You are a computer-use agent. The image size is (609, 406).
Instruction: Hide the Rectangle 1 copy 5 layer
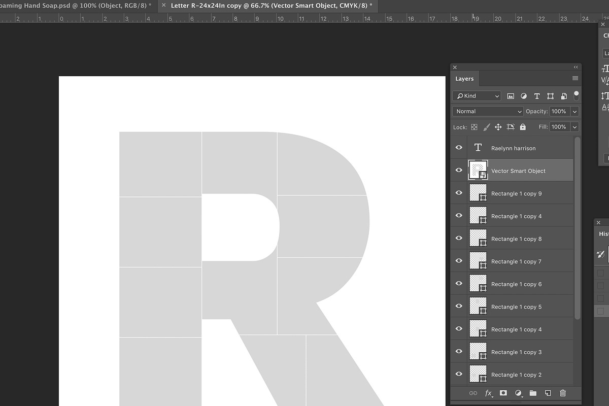point(459,306)
